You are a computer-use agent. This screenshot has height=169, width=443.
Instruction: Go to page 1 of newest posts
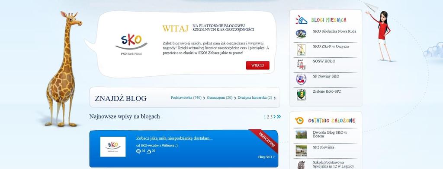coord(265,116)
